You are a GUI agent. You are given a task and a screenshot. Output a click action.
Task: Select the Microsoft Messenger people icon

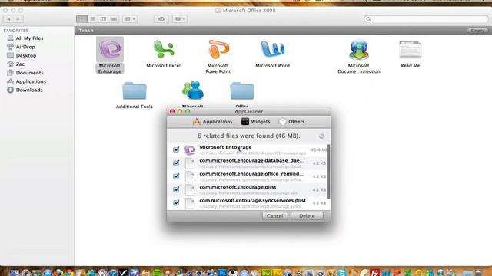(x=193, y=90)
